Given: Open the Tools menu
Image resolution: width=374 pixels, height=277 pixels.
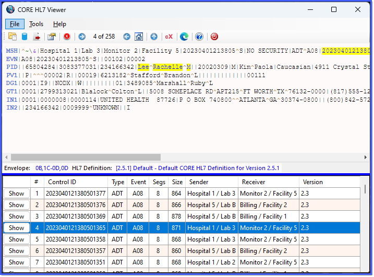Looking at the screenshot, I should [x=37, y=24].
